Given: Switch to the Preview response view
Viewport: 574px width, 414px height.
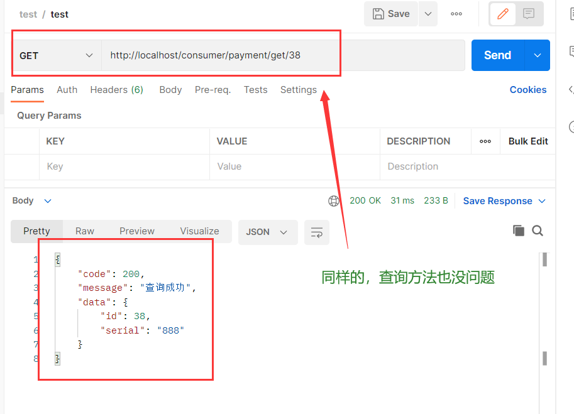Looking at the screenshot, I should pyautogui.click(x=137, y=231).
